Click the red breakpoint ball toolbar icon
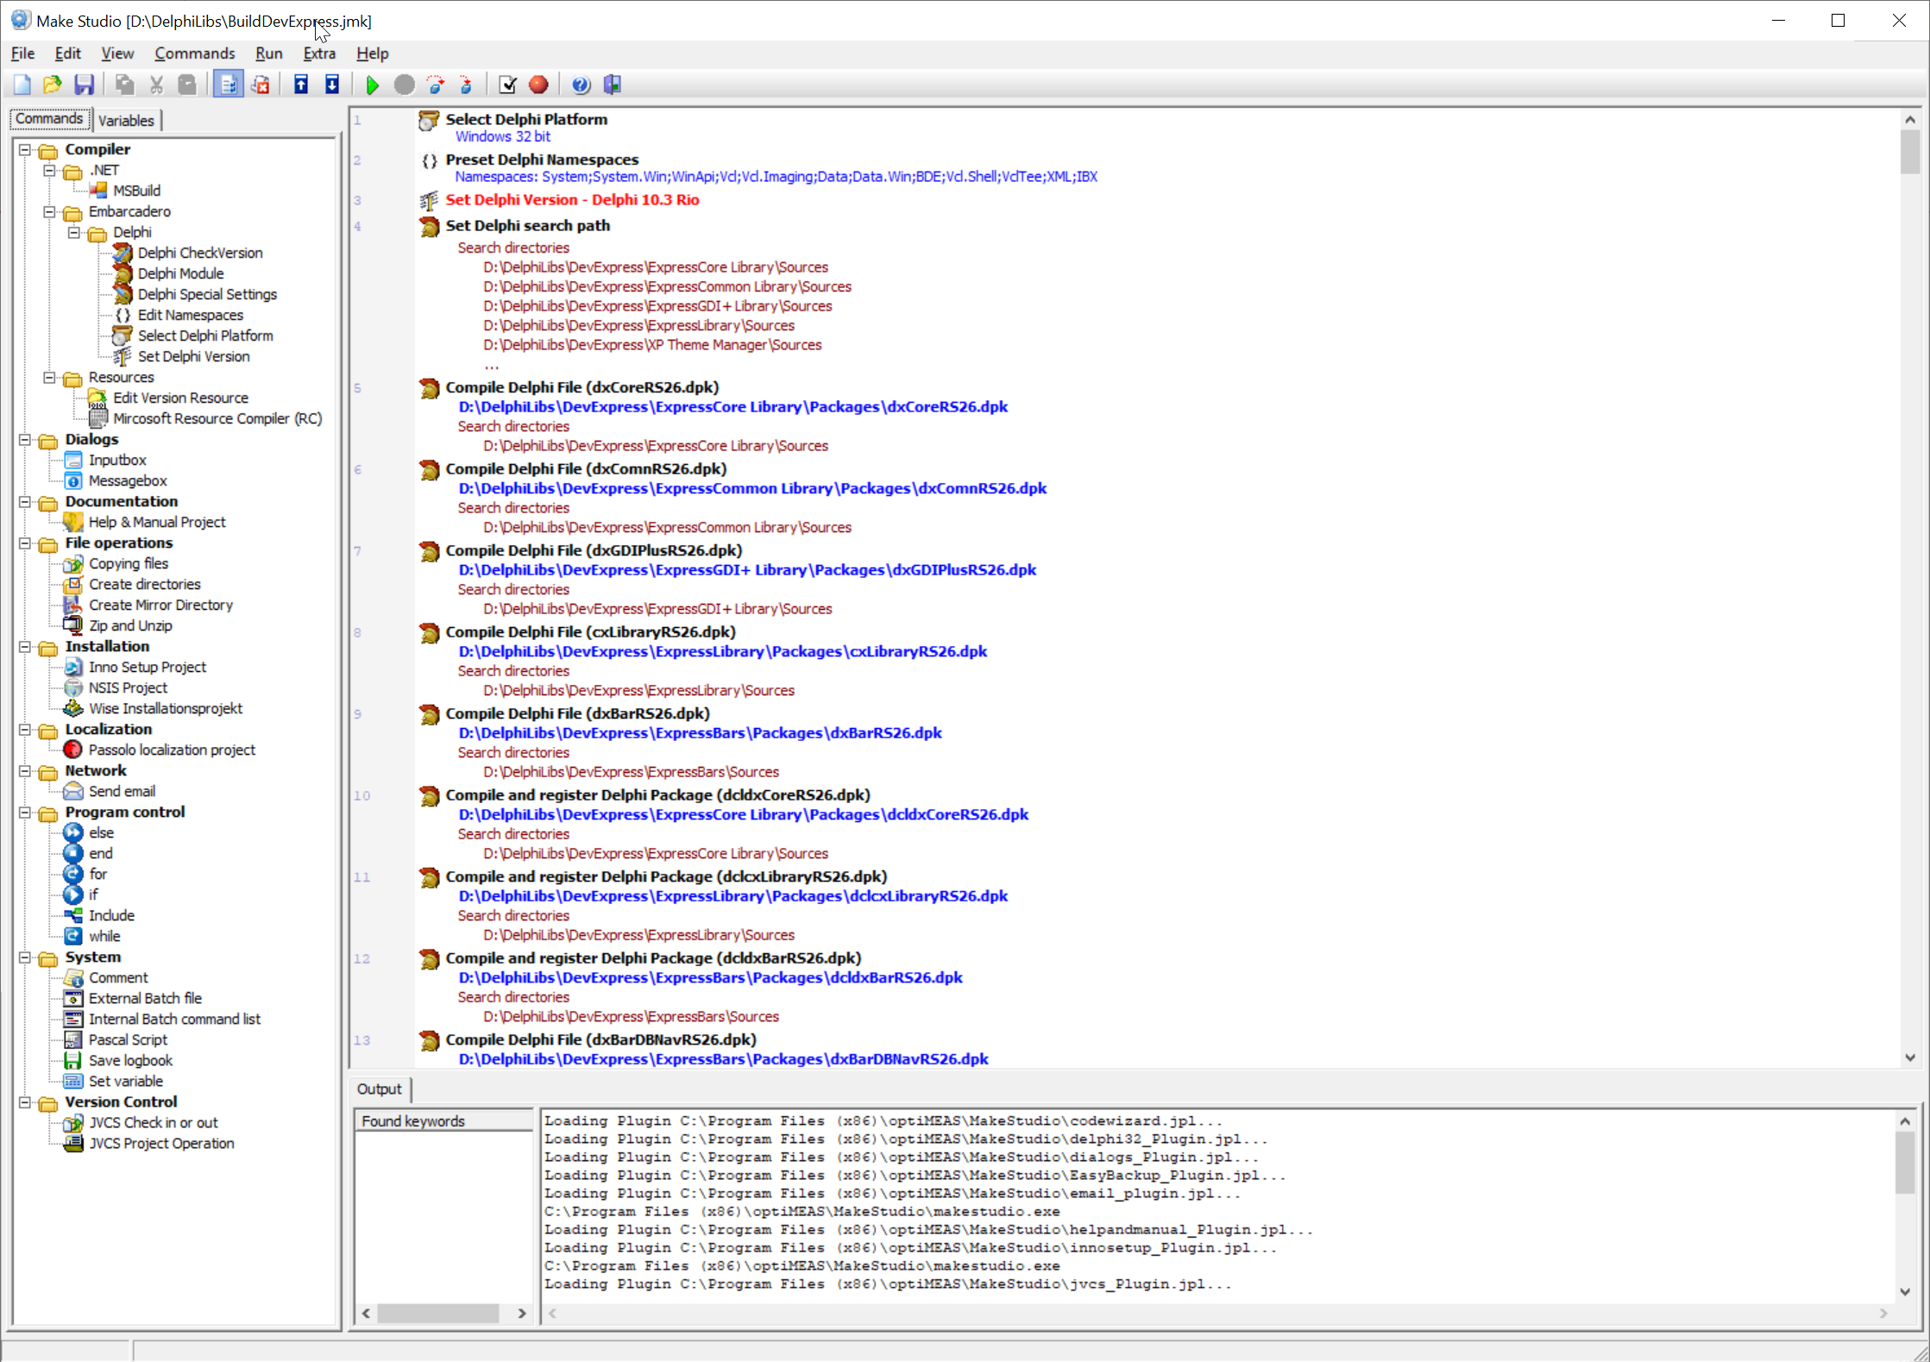 [538, 85]
